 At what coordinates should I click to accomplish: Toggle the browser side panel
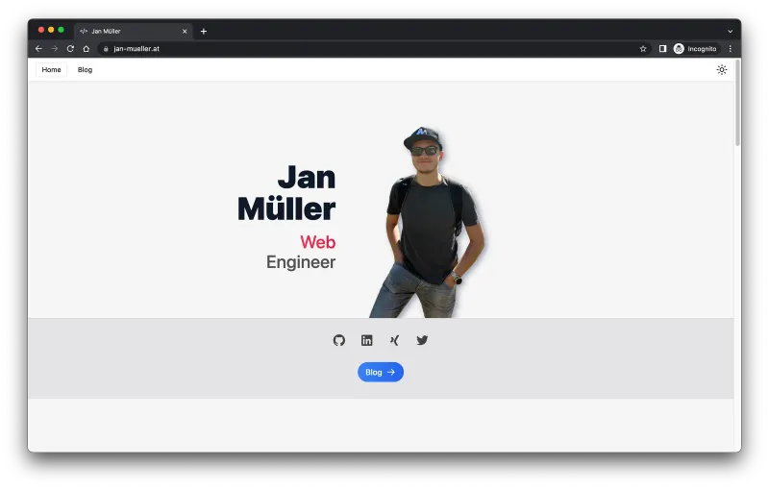[x=662, y=48]
